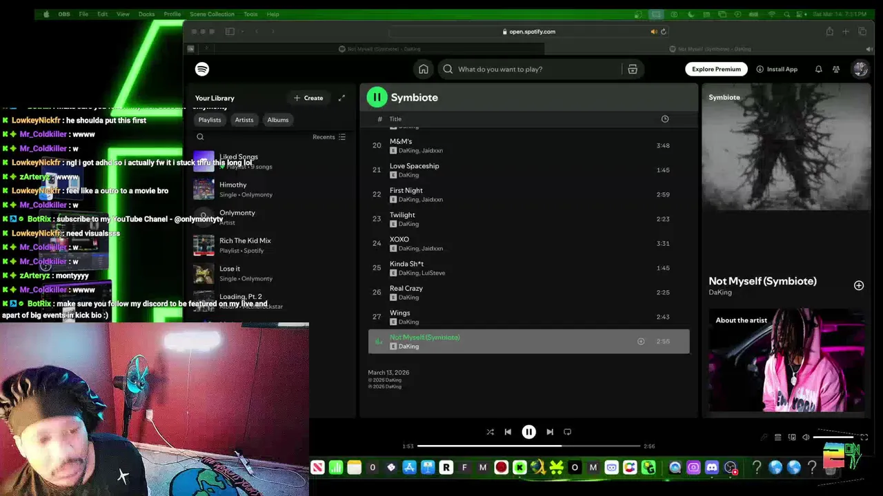Add Not Myself (Symbiote) row to Liked Songs
This screenshot has height=496, width=883.
coord(641,342)
